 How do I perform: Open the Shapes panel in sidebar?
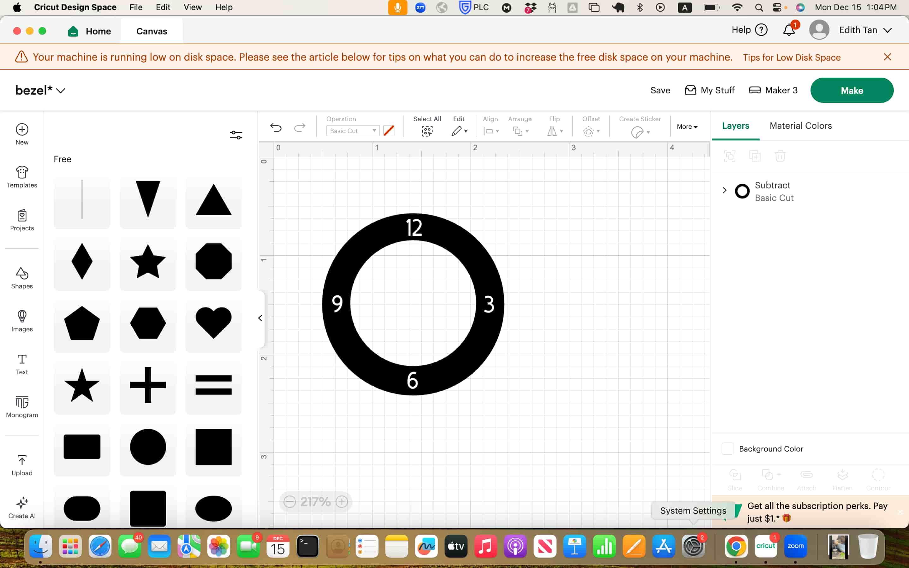[22, 278]
